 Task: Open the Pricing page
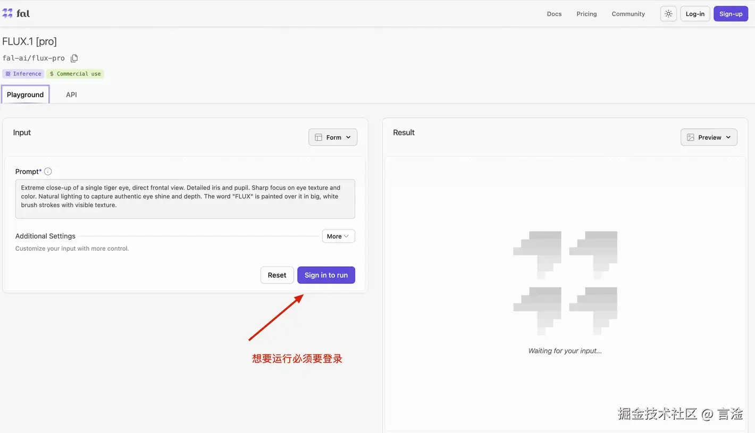[586, 14]
